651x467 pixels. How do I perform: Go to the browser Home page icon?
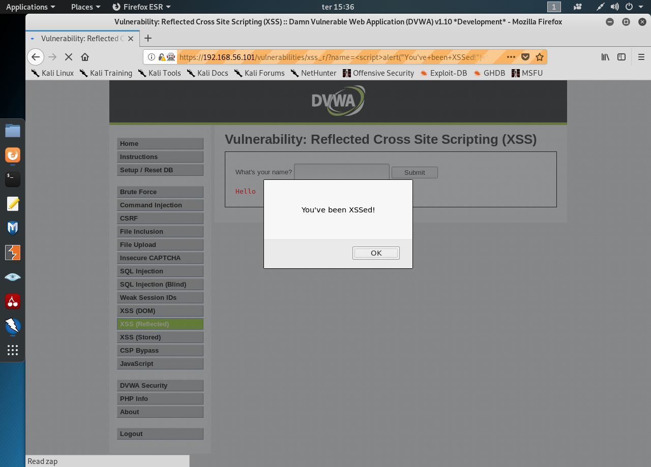85,57
